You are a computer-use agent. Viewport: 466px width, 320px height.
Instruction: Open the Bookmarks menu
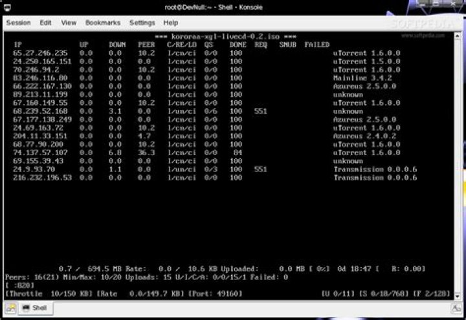[103, 23]
